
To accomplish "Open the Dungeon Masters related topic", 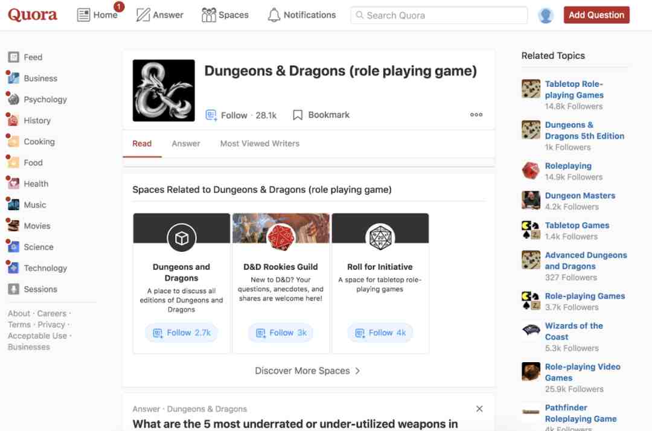I will tap(580, 196).
